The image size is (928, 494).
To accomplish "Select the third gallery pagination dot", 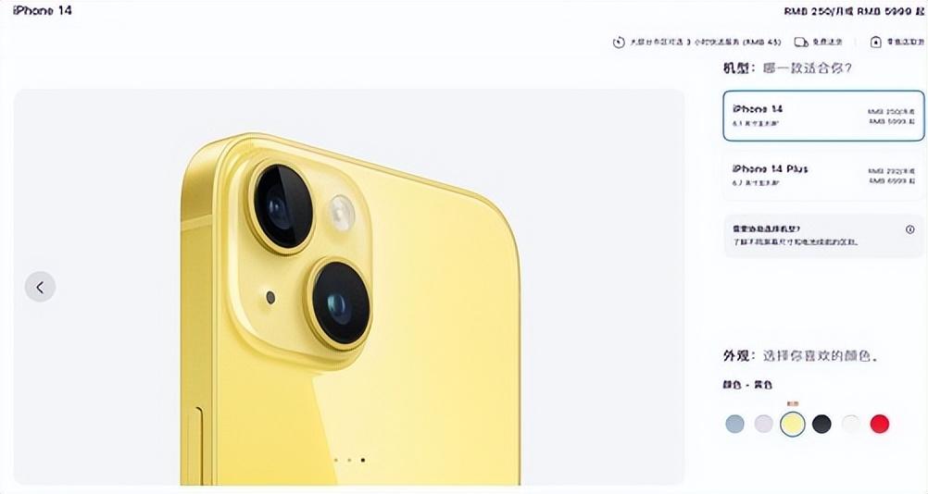I will (363, 460).
